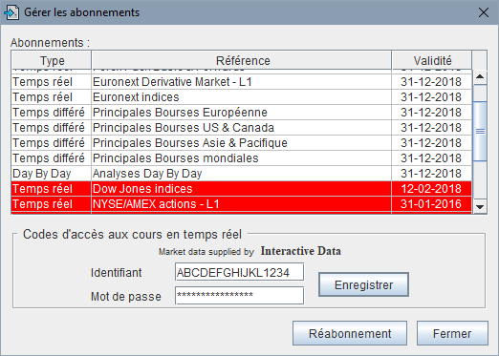Screen dimensions: 499x356
Task: Click the subscription window title icon
Action: 11,12
